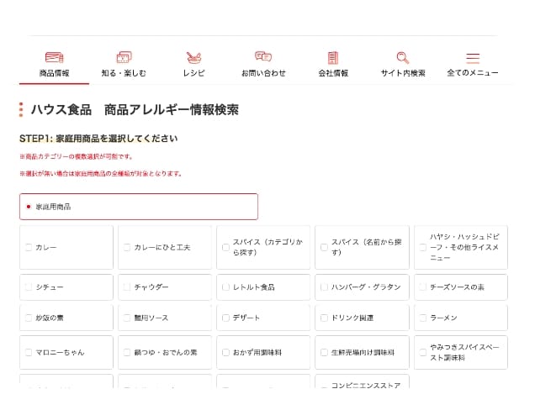Click the STEP1 家庭用商品を選択してください text
This screenshot has height=410, width=535.
98,139
